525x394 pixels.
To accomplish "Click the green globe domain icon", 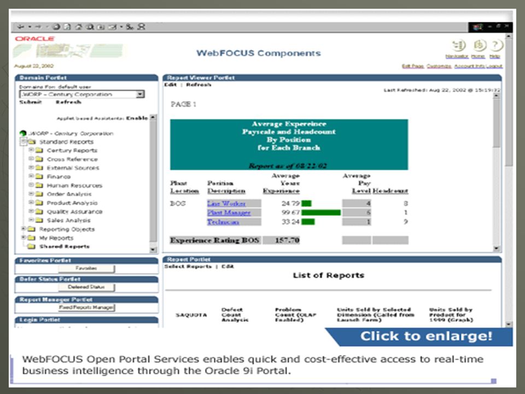I will pos(23,134).
